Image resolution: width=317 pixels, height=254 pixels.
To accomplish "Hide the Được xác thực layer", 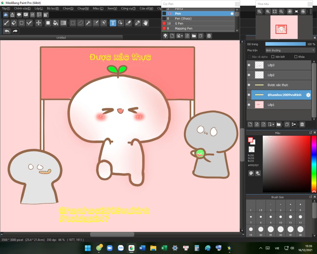I will coord(249,85).
